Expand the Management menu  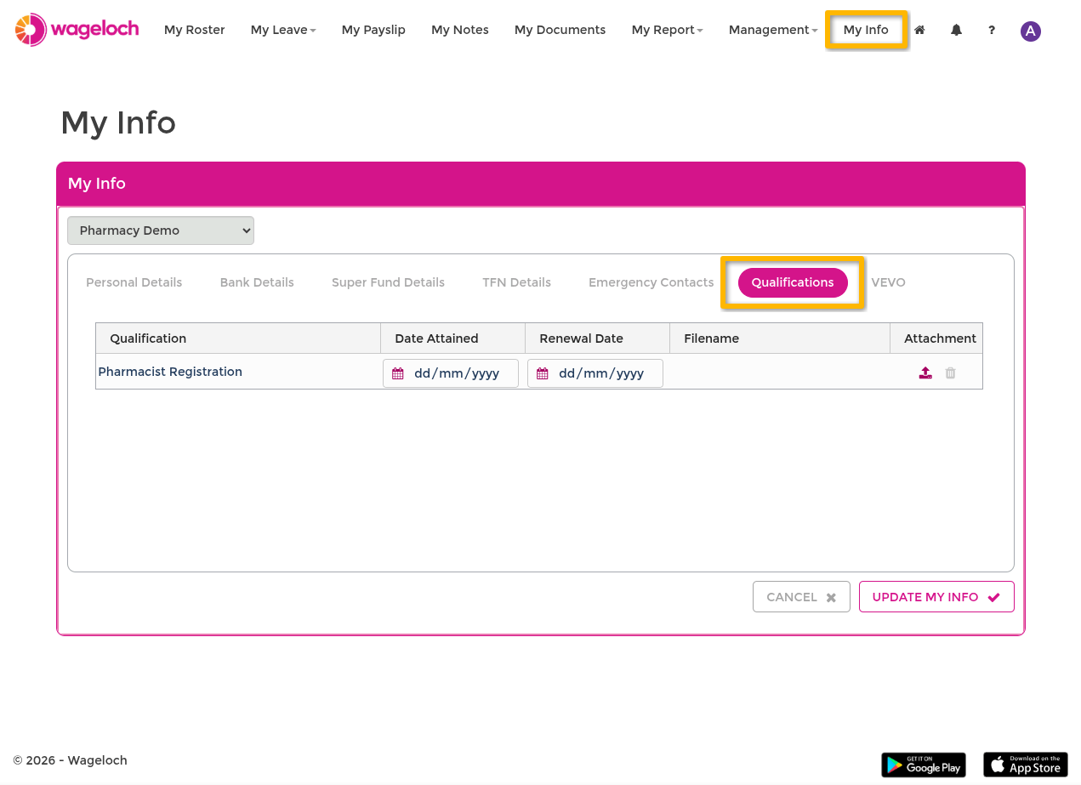773,30
